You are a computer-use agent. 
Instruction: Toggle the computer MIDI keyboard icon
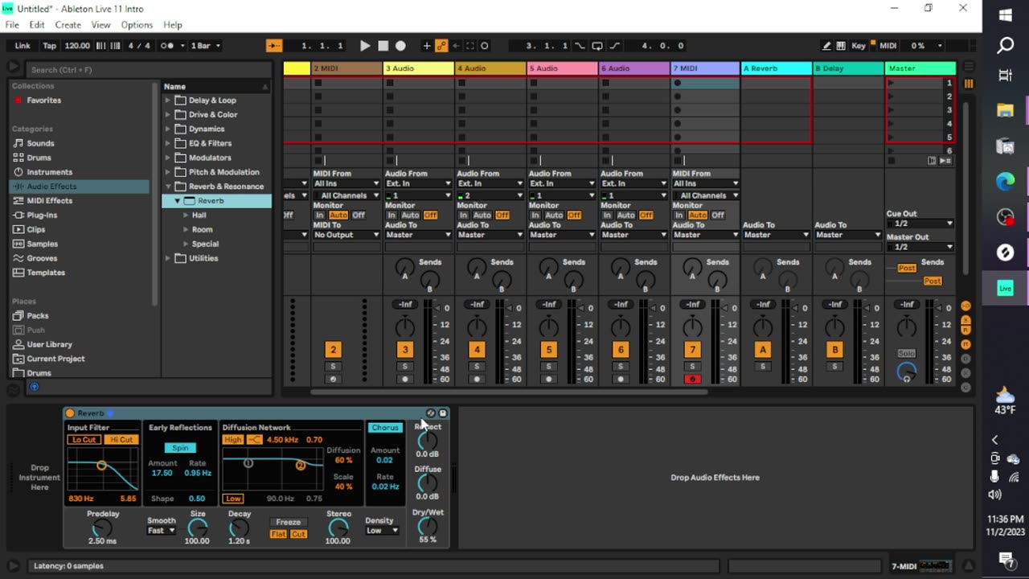click(840, 46)
